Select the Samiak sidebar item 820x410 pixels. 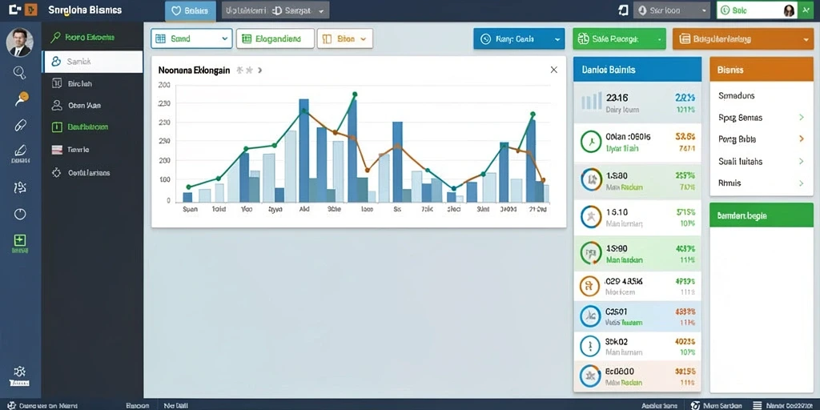point(92,62)
